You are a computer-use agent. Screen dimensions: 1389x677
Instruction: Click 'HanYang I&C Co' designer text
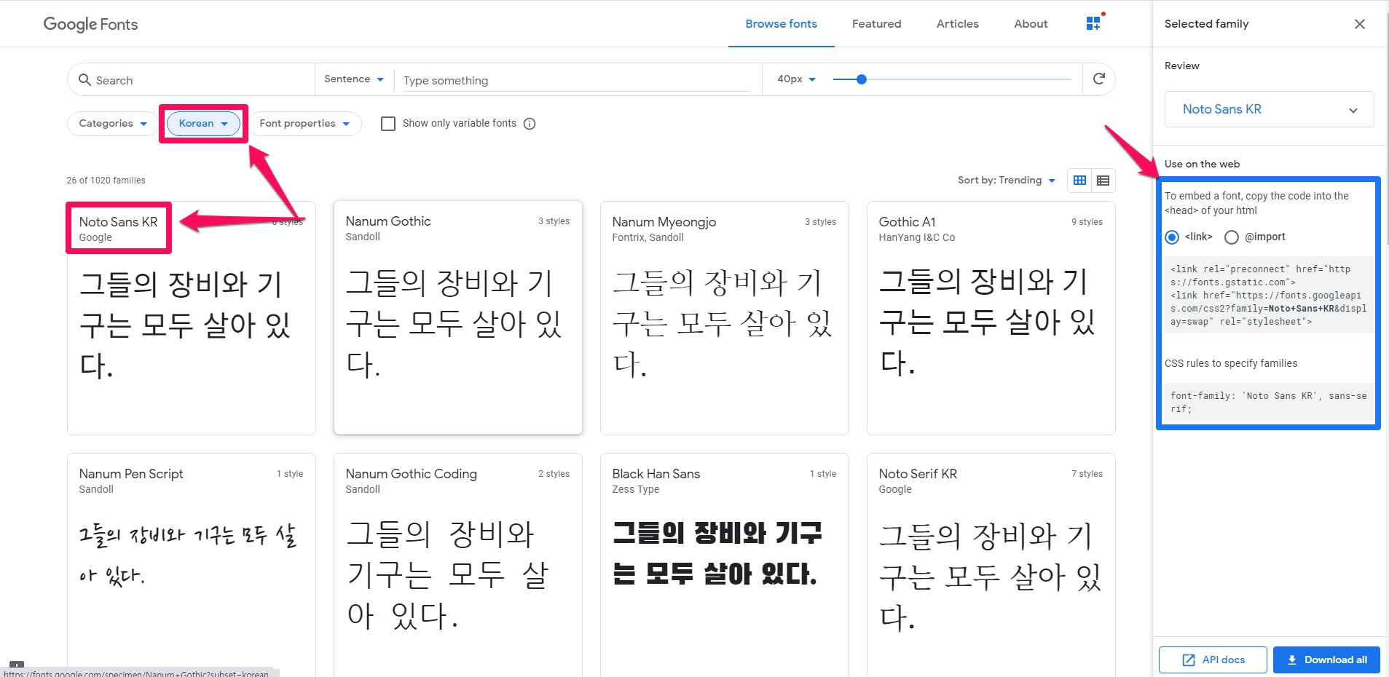916,237
